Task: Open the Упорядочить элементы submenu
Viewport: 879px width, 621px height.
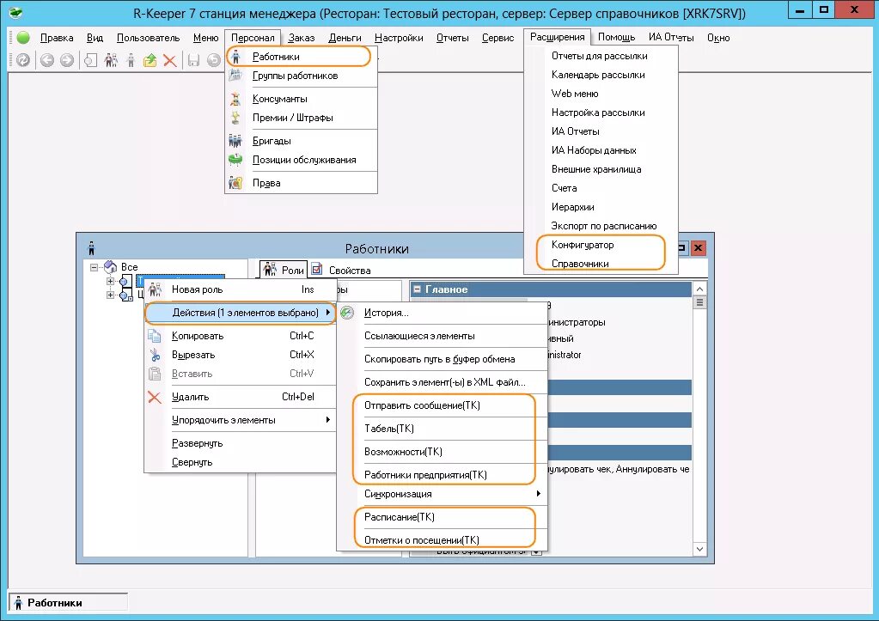Action: pyautogui.click(x=240, y=420)
